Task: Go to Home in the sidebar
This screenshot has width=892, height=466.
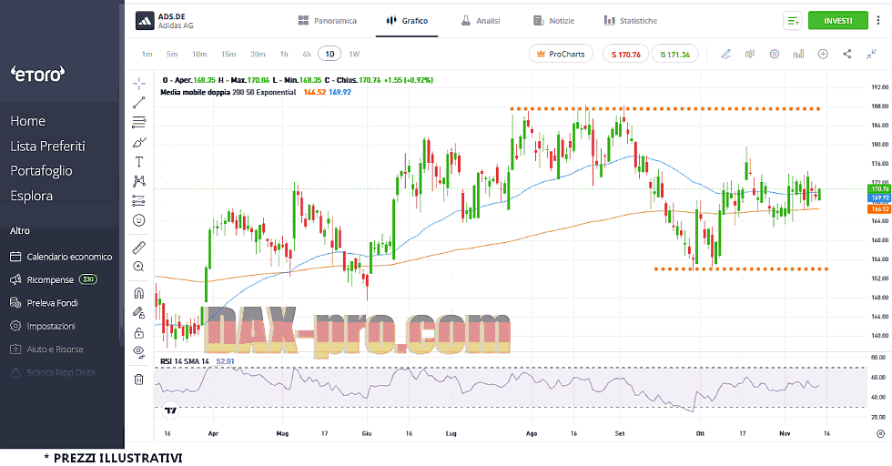Action: point(28,121)
